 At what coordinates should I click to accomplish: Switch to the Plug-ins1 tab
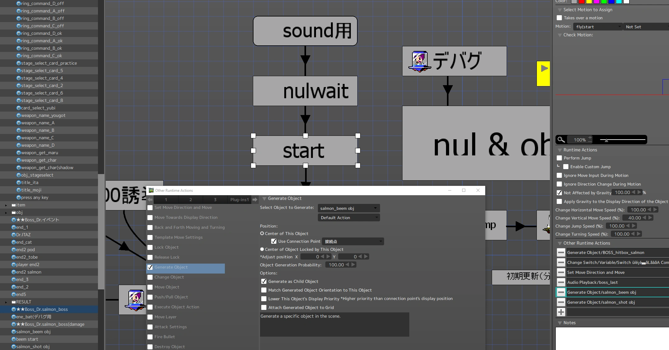pyautogui.click(x=239, y=200)
